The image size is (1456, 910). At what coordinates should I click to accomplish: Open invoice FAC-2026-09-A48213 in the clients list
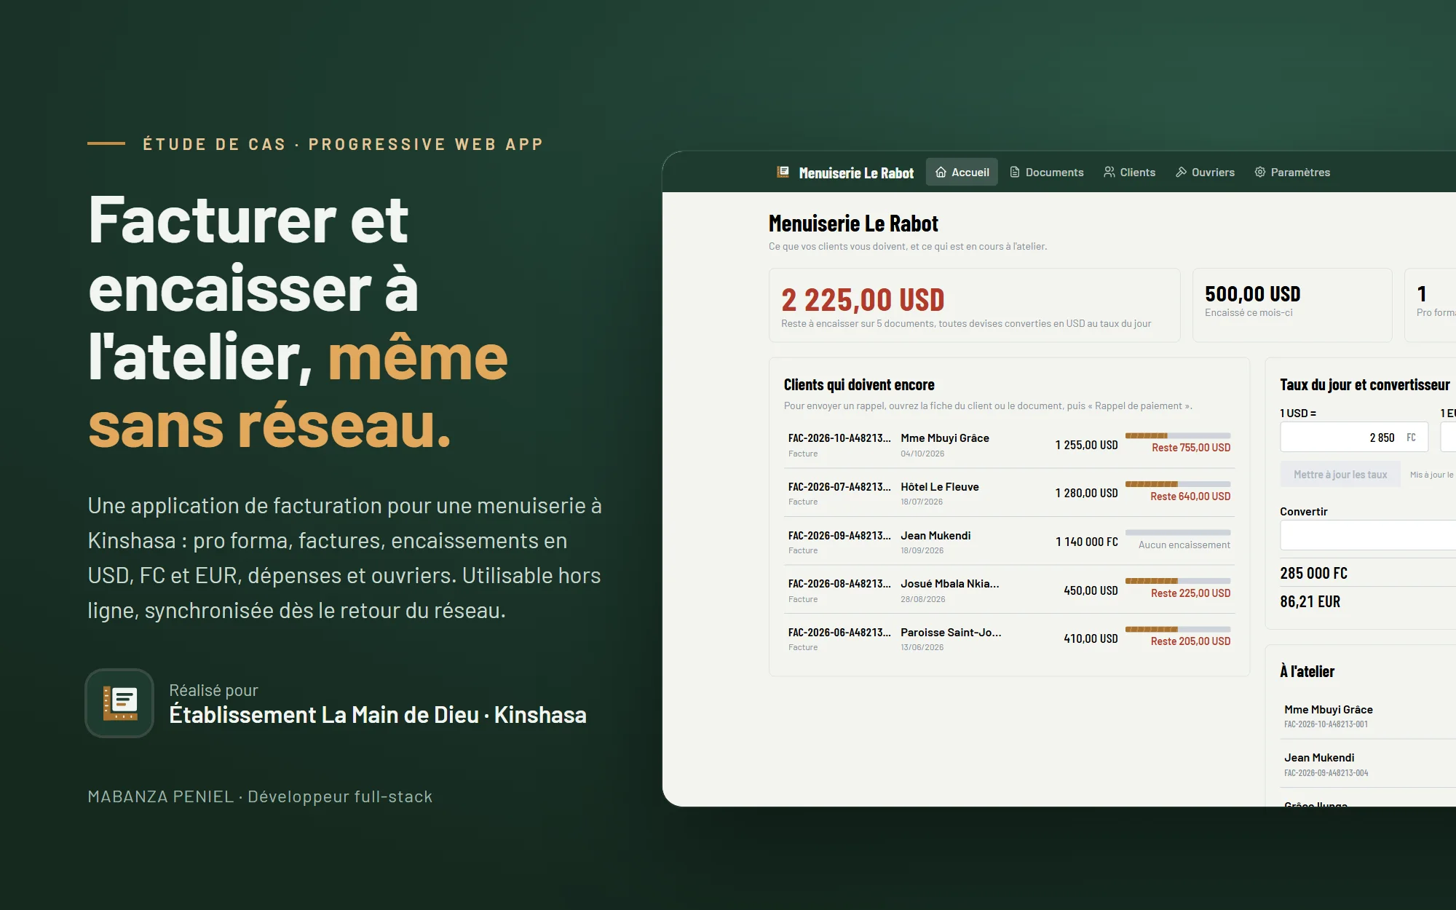coord(1009,542)
